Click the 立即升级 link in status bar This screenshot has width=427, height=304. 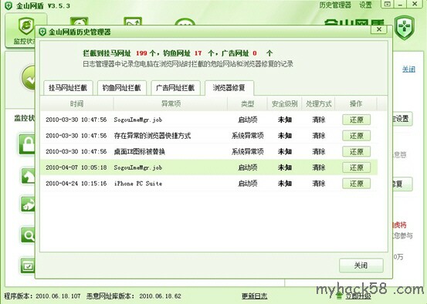pyautogui.click(x=358, y=296)
